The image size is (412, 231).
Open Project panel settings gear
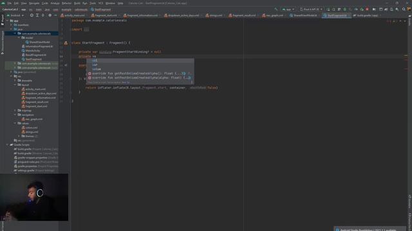click(50, 15)
